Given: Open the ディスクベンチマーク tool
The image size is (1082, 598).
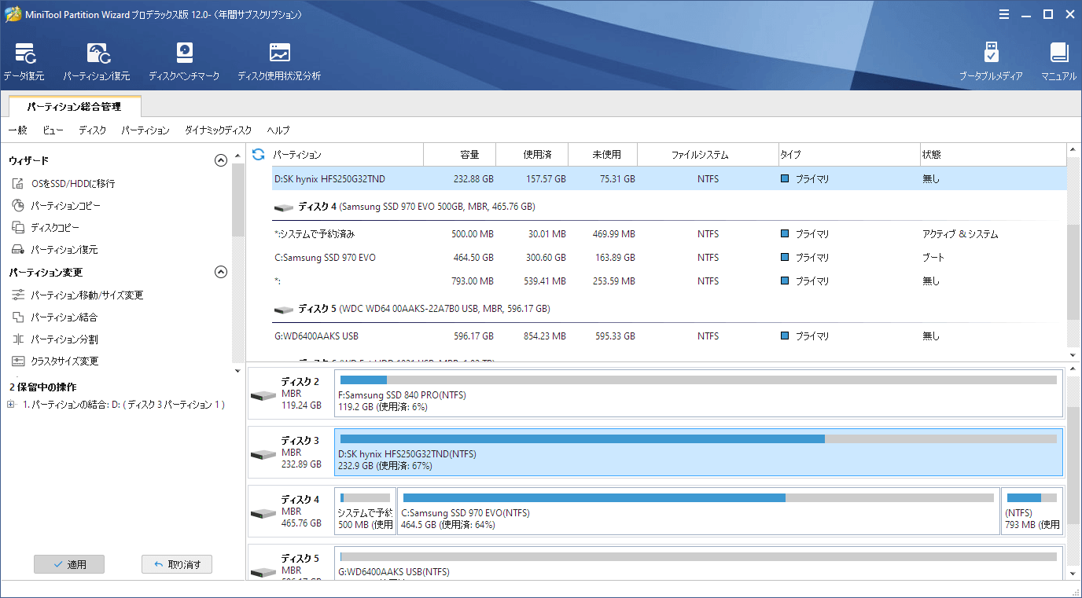Looking at the screenshot, I should 184,61.
